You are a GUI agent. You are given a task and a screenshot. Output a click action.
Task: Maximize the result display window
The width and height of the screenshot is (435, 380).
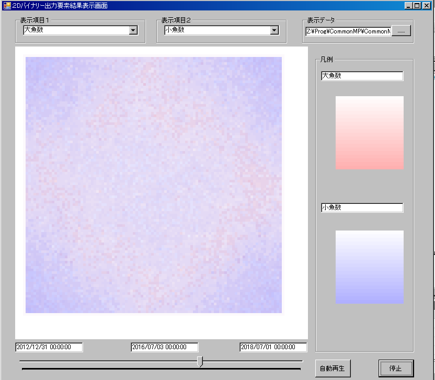[417, 6]
